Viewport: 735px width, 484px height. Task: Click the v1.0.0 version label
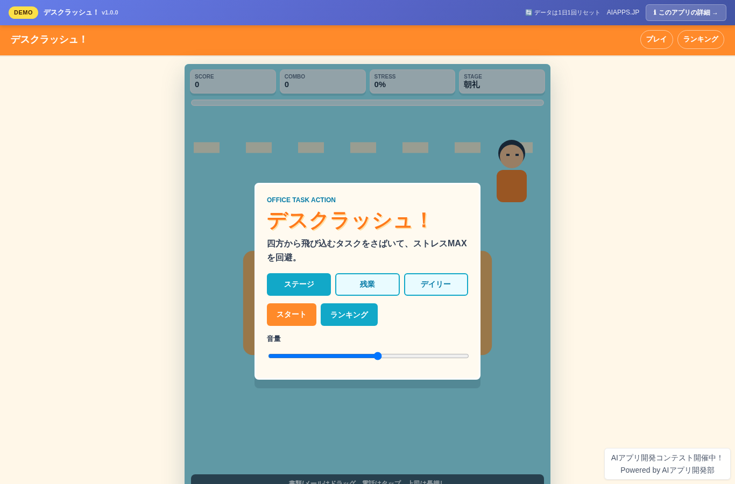(x=110, y=12)
